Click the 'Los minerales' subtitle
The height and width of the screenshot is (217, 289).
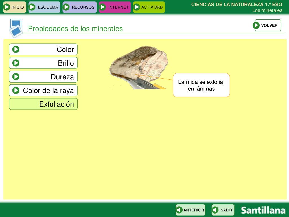(267, 10)
